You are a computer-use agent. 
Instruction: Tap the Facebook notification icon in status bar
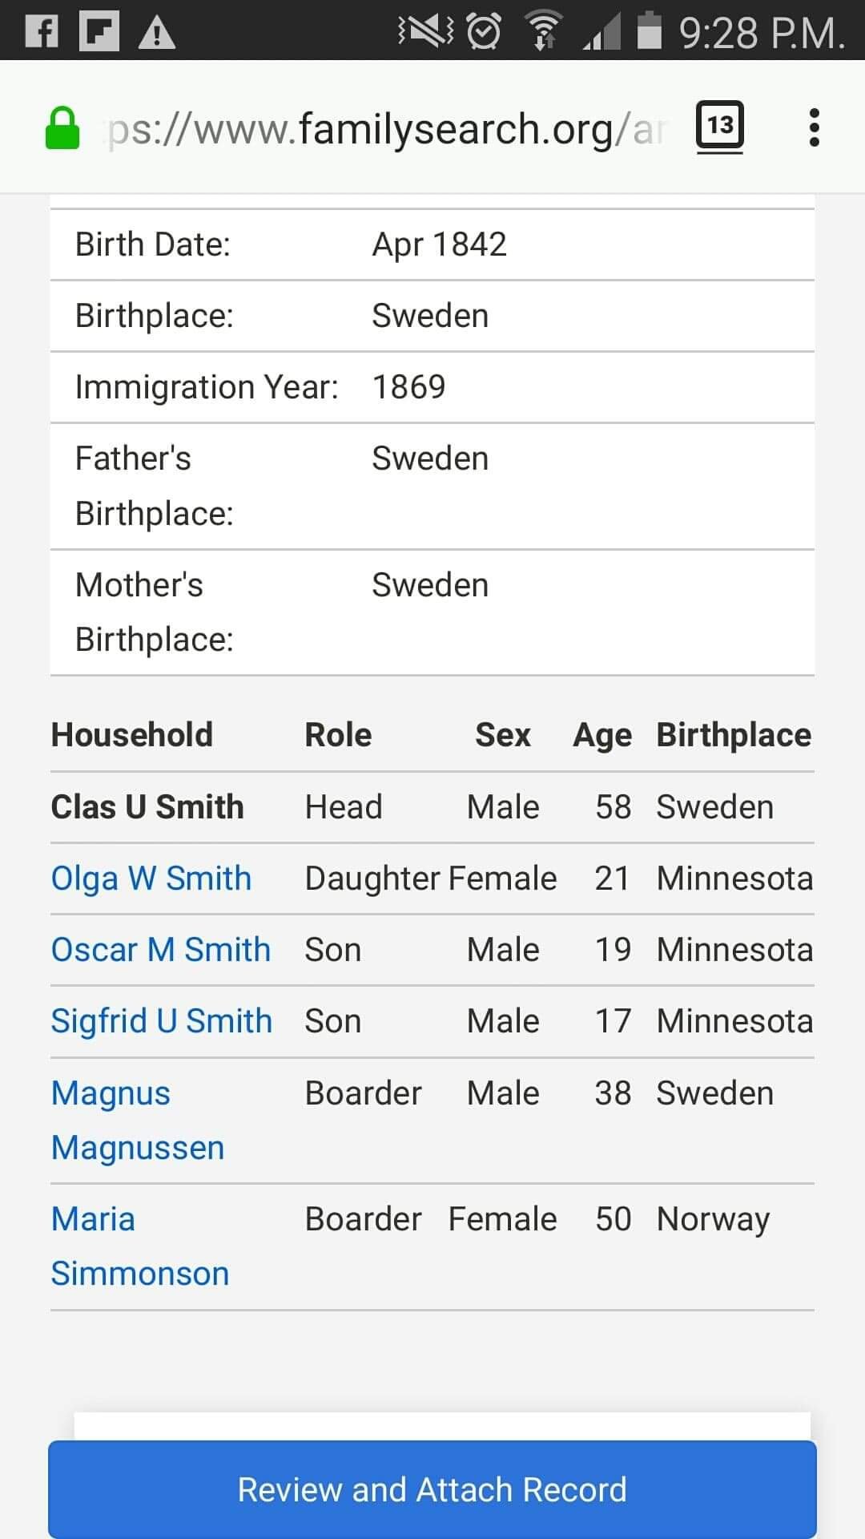tap(42, 32)
